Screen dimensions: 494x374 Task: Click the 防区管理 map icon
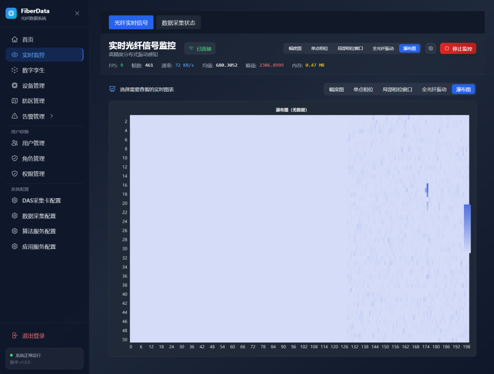[x=15, y=101]
